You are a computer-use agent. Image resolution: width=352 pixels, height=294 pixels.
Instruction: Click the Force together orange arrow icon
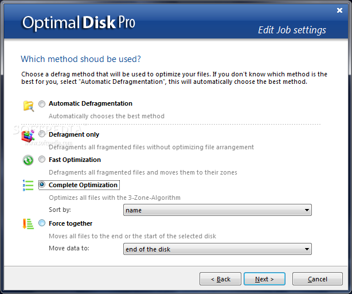pos(28,224)
